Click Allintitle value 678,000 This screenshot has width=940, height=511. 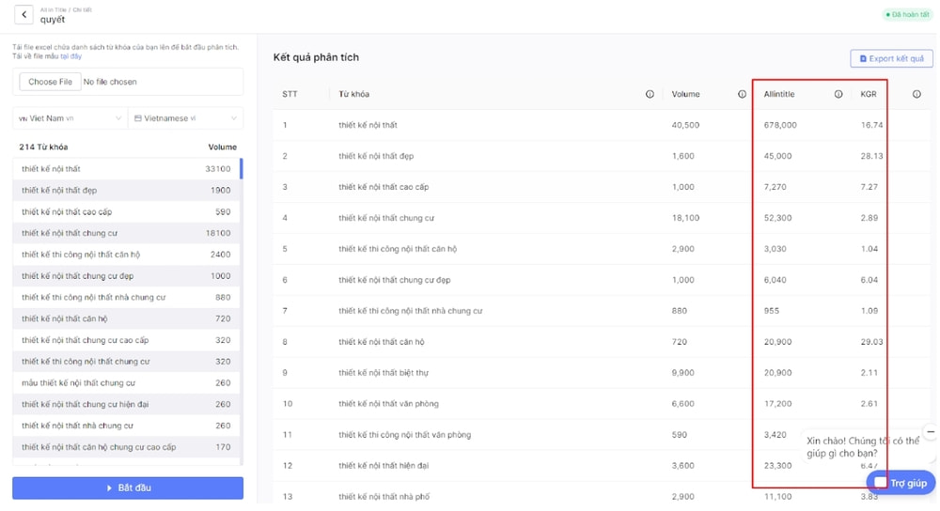(780, 125)
